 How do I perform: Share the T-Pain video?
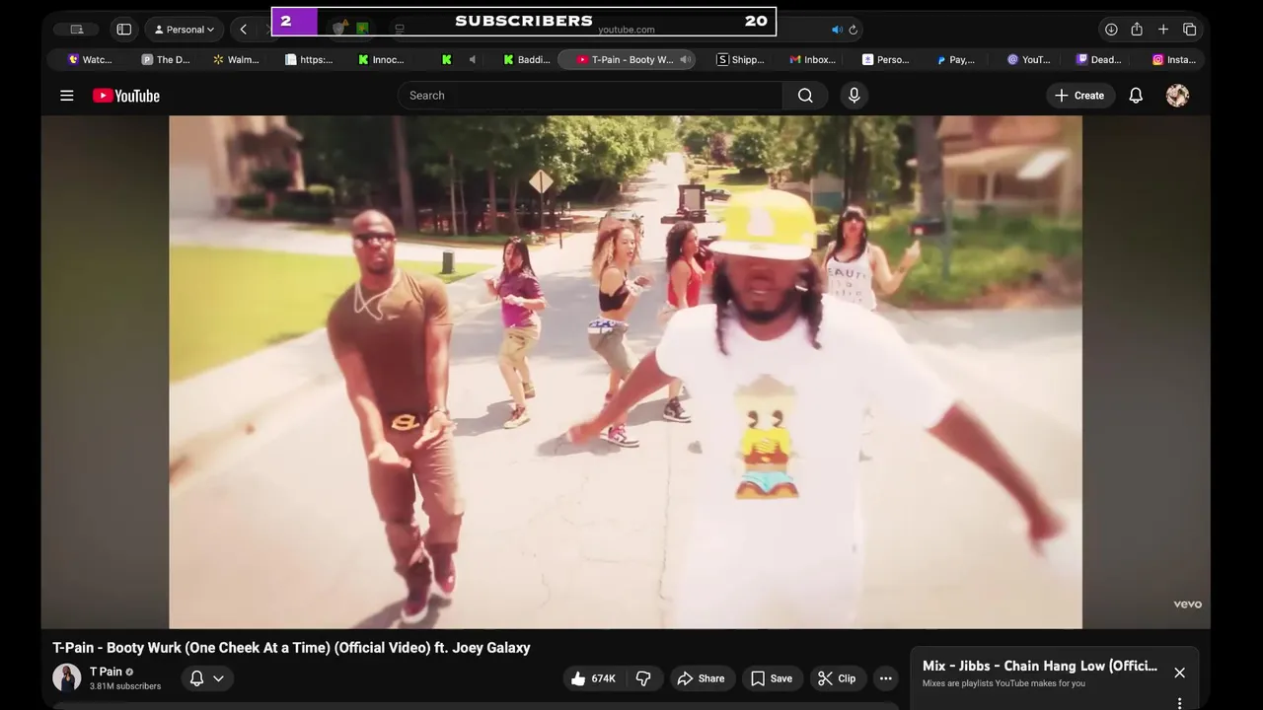coord(702,678)
